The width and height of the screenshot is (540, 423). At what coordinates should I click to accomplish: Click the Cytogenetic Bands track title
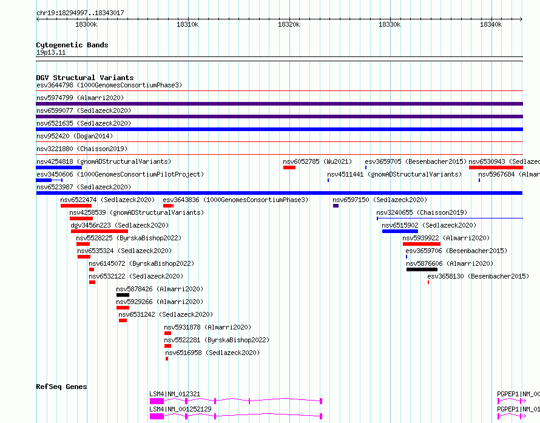click(72, 45)
